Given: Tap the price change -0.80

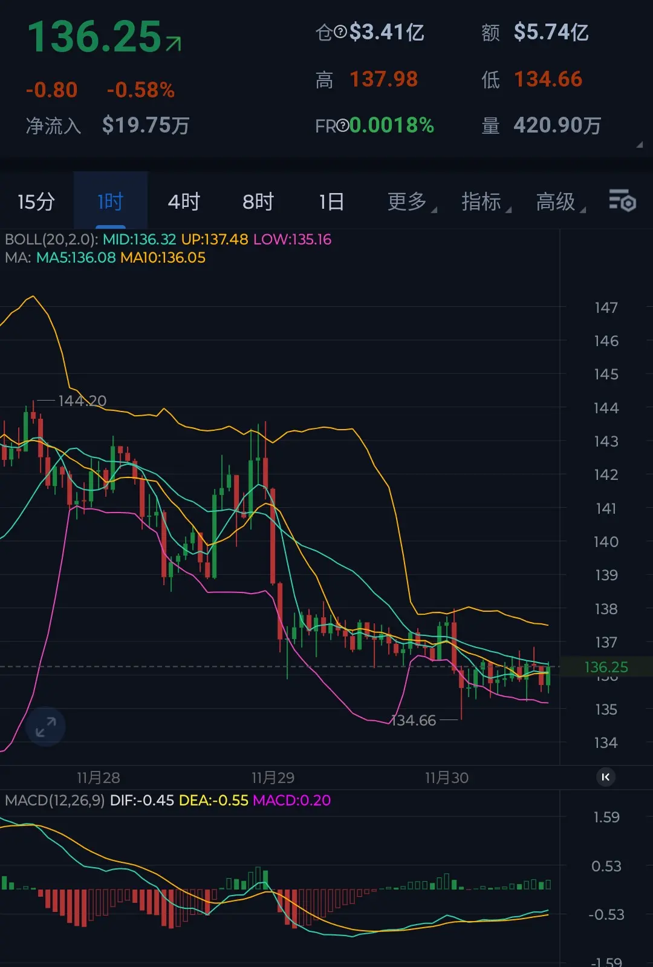Looking at the screenshot, I should tap(52, 90).
